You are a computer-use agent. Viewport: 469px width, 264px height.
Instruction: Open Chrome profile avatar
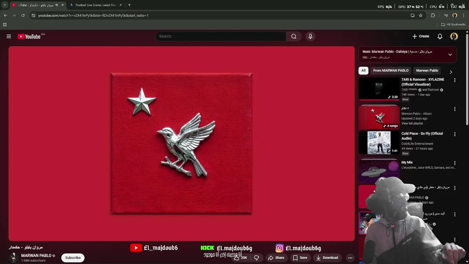click(455, 15)
